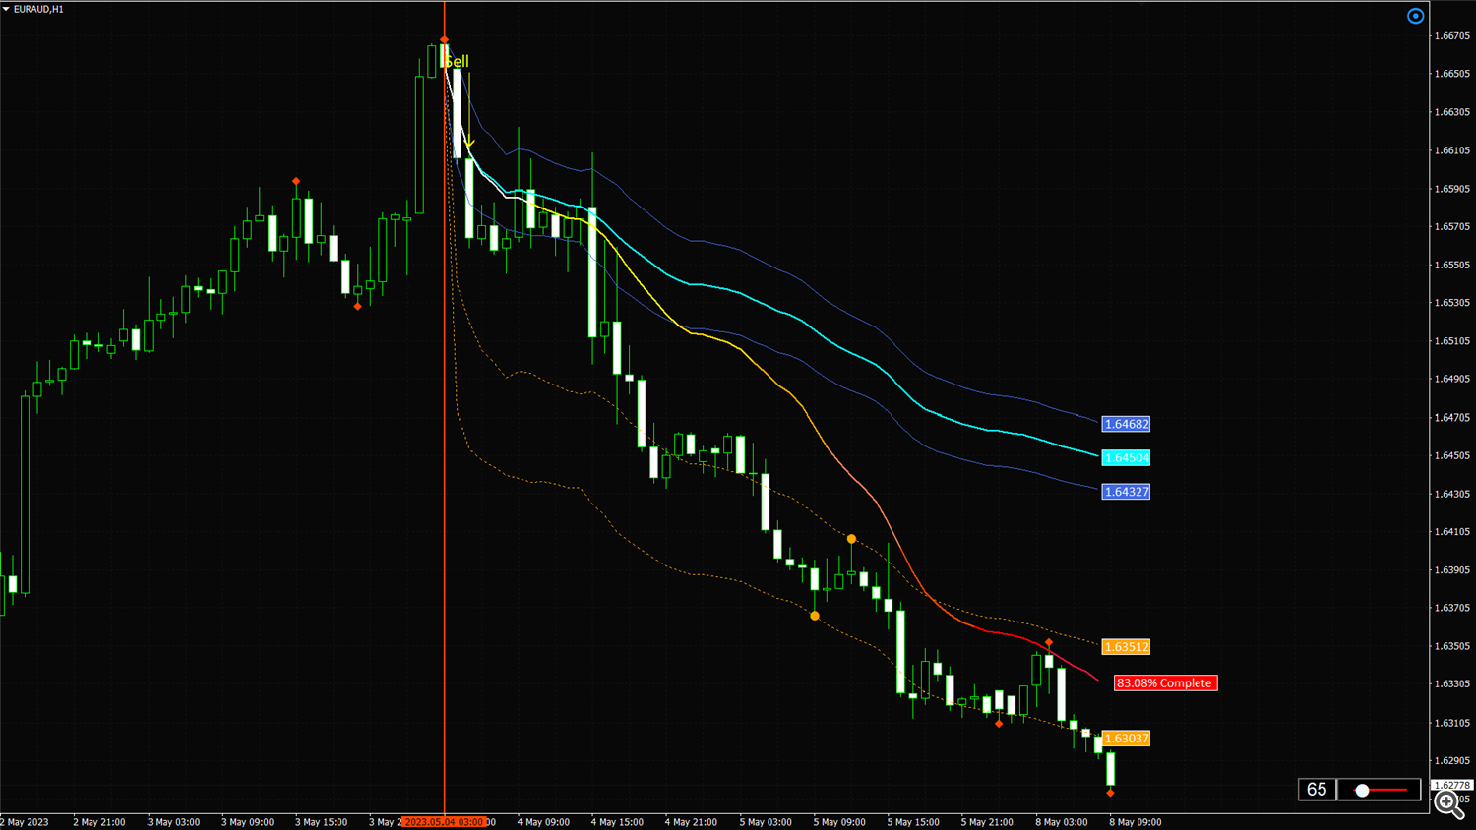Screen dimensions: 1476x830
Task: Click the red diamond at the chart's peak candle
Action: click(x=444, y=40)
